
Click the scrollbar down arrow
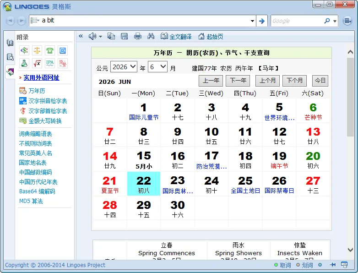tap(350, 250)
